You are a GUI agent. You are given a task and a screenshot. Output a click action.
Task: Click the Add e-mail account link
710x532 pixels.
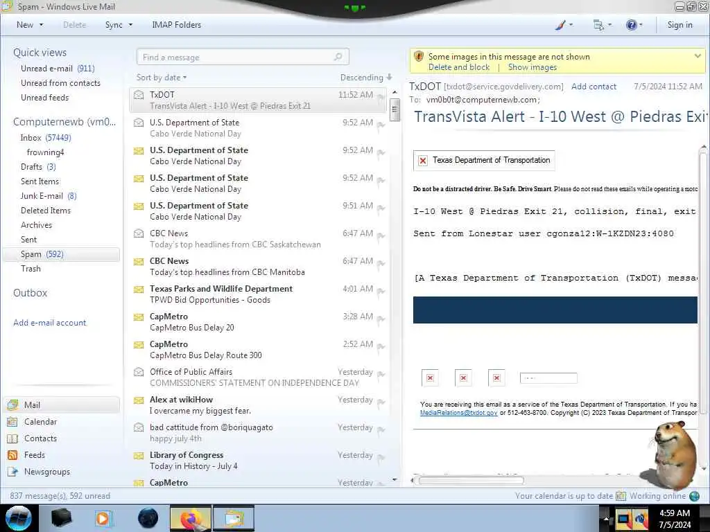(x=49, y=323)
